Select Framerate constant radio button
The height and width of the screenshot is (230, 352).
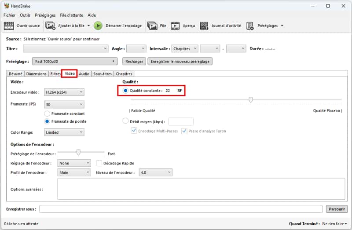point(47,113)
